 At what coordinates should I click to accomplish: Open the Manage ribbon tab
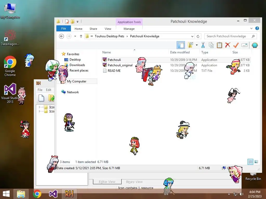[129, 29]
